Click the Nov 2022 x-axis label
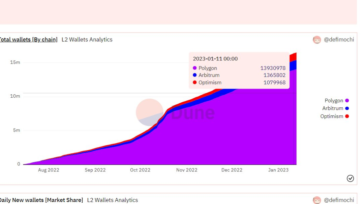Image resolution: width=364 pixels, height=204 pixels. 187,170
